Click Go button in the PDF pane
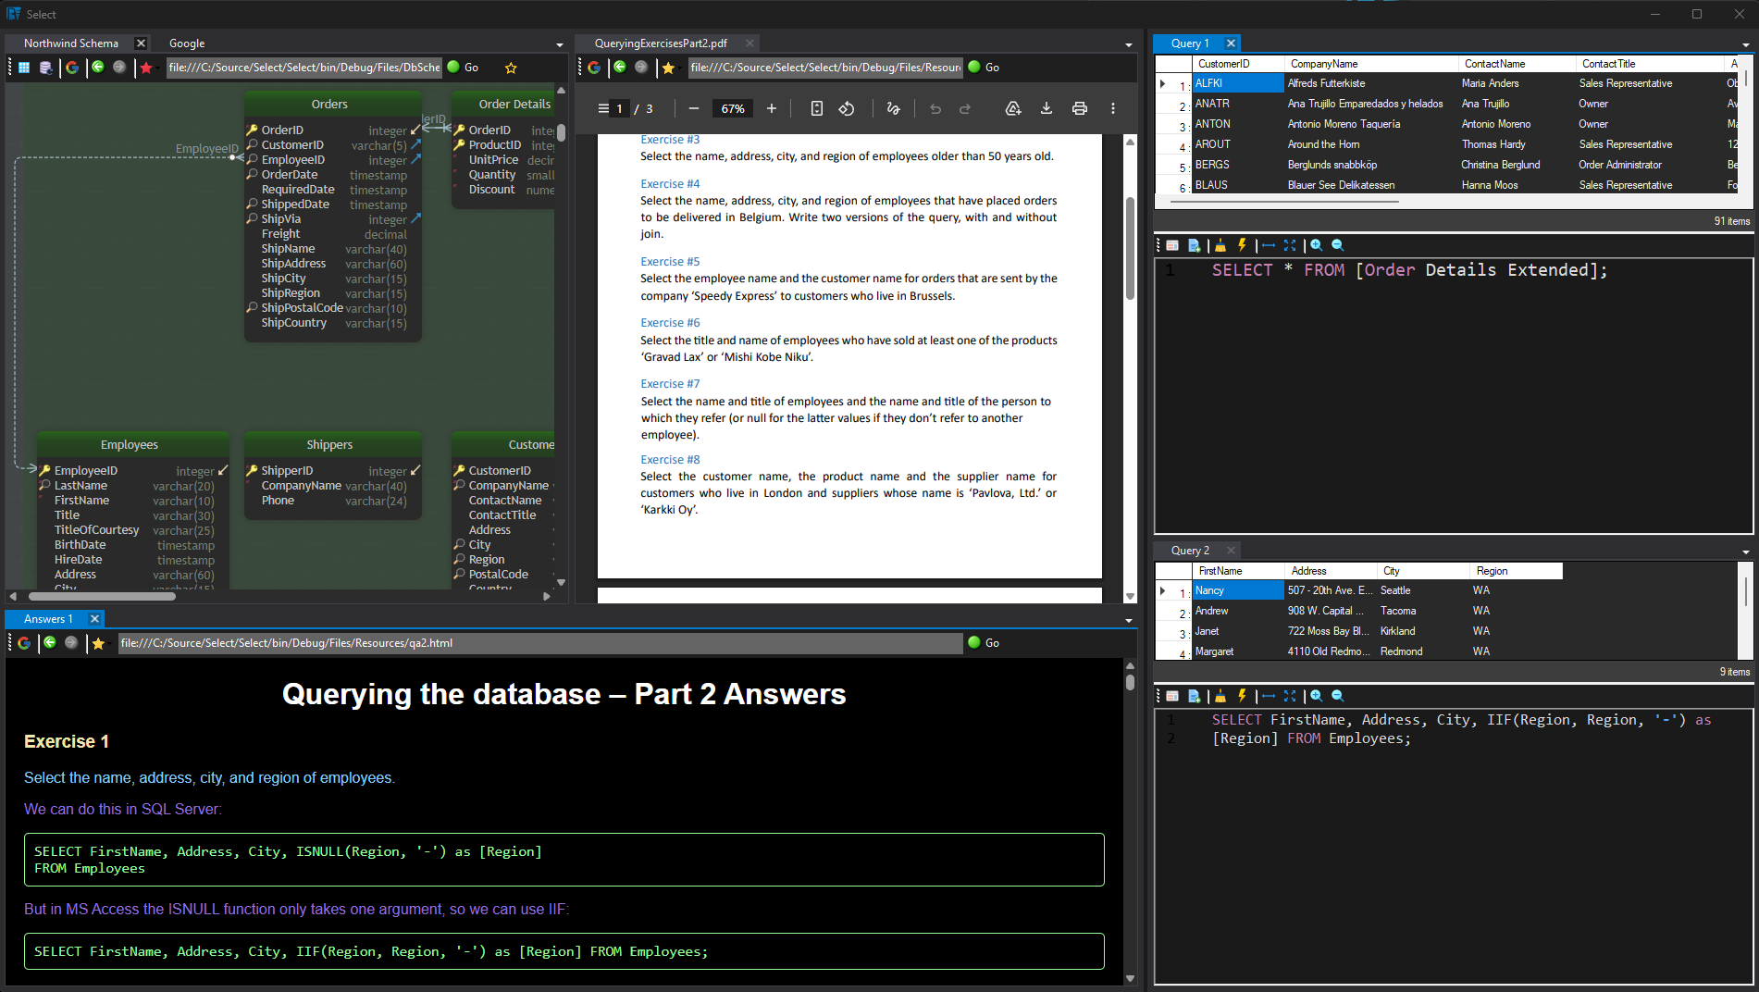 [984, 68]
